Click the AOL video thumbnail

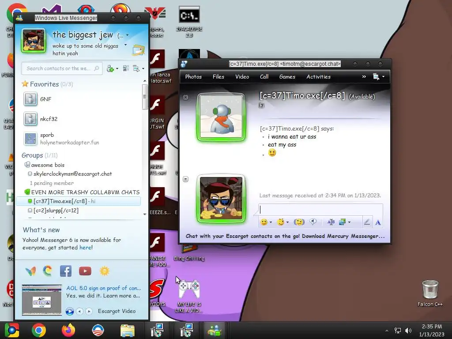point(42,300)
